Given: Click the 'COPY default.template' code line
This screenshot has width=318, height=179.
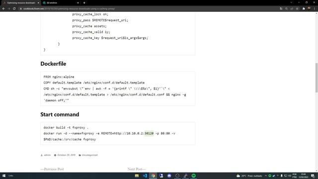Looking at the screenshot, I should point(94,83).
